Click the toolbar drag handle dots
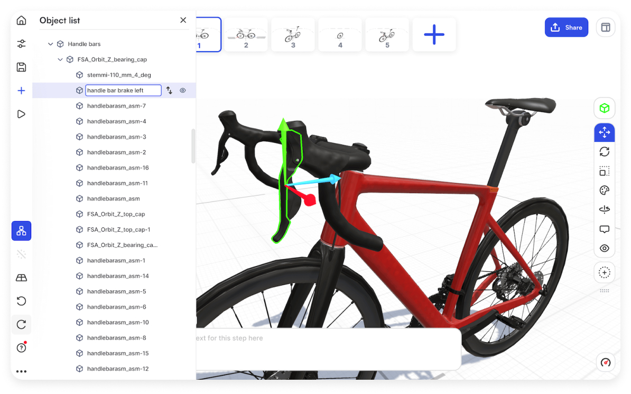631x394 pixels. (605, 291)
